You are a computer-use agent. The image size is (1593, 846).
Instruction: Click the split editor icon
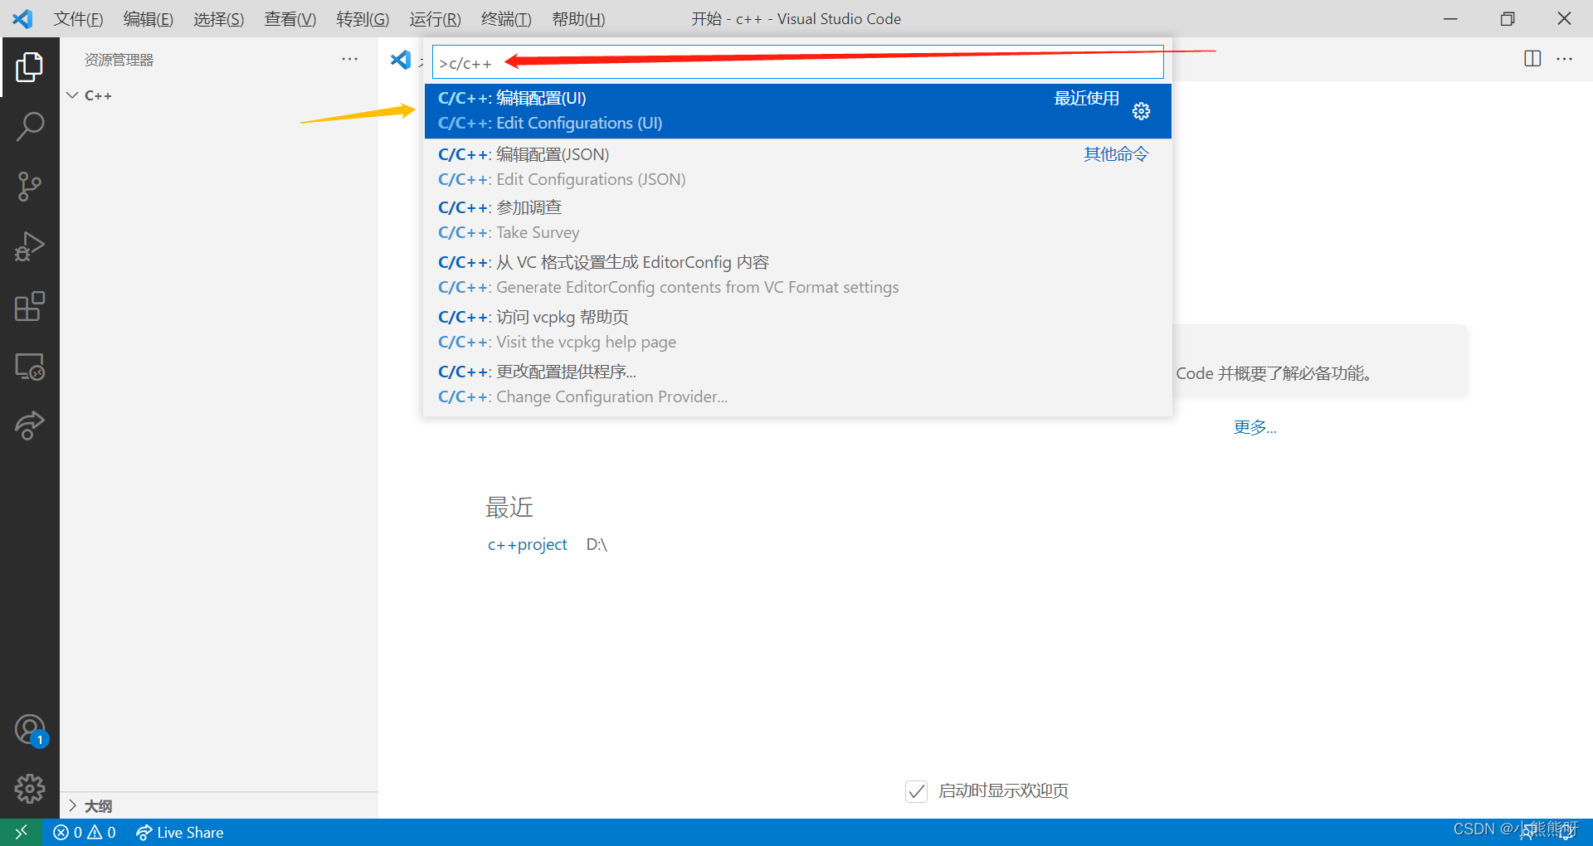[1532, 59]
